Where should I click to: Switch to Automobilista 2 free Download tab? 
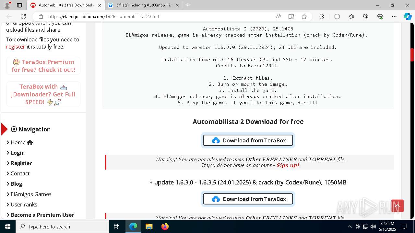(65, 5)
